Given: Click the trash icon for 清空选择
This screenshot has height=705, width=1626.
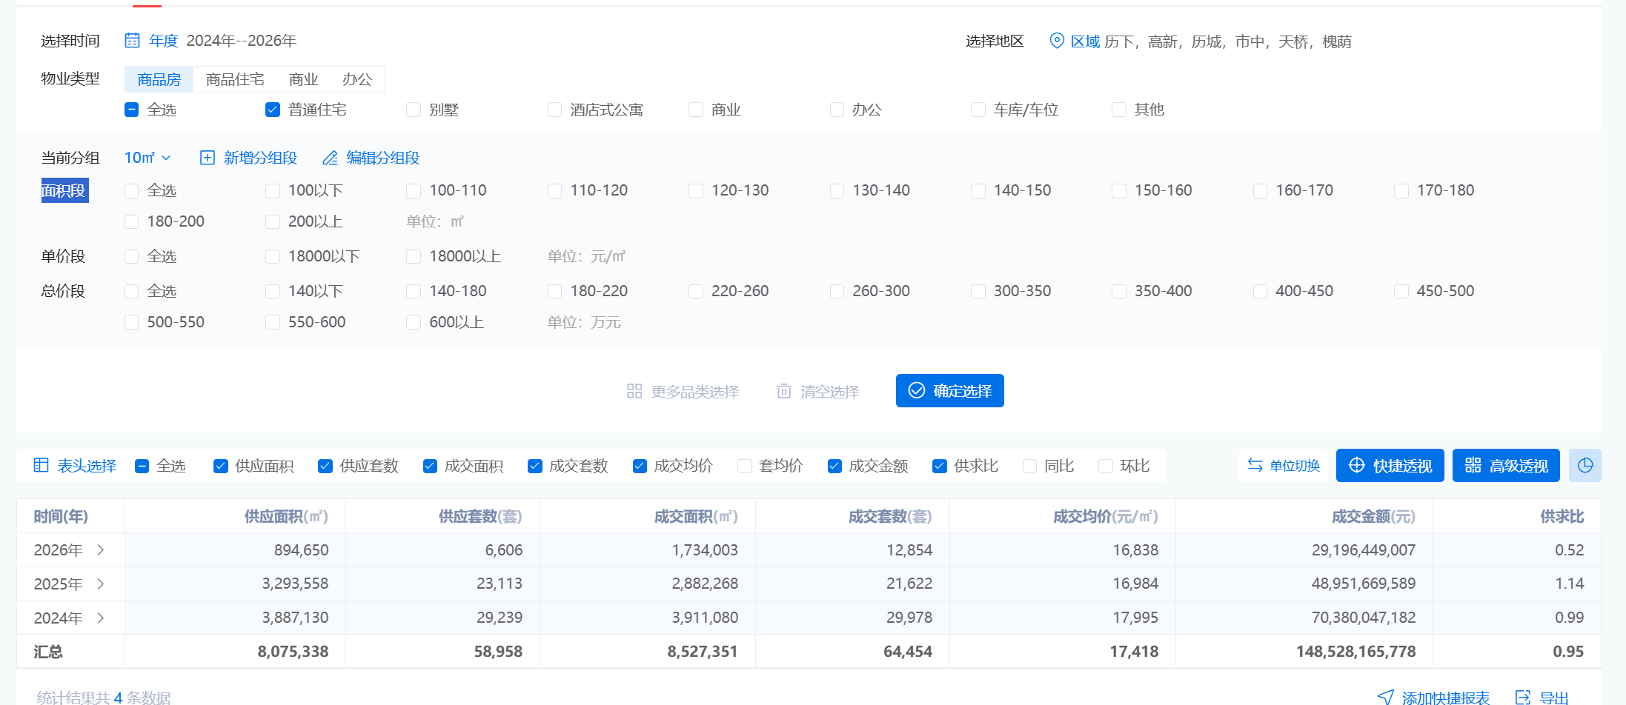Looking at the screenshot, I should pos(784,391).
